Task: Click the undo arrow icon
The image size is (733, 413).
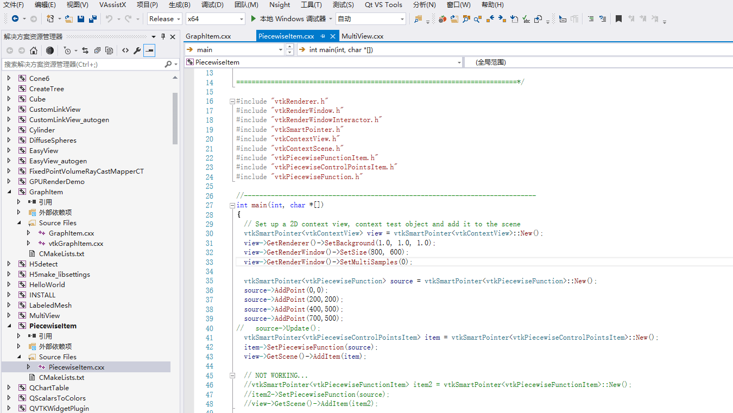Action: click(x=109, y=18)
